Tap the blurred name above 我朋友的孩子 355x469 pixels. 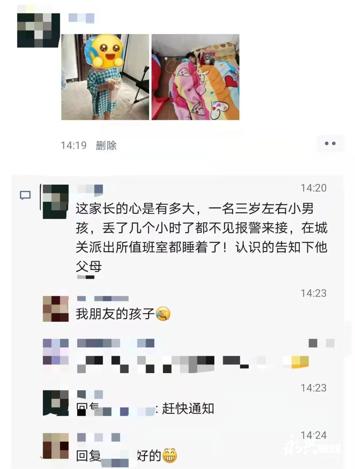click(103, 299)
